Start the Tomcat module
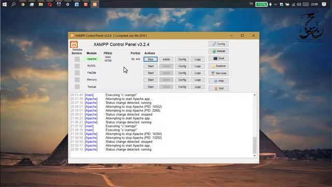The width and height of the screenshot is (332, 187). click(x=150, y=87)
